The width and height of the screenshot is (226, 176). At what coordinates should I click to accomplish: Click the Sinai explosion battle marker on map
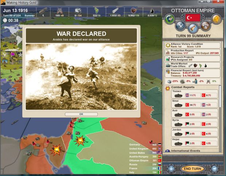(56, 150)
